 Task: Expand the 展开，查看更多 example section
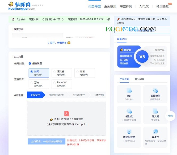[x=57, y=43]
